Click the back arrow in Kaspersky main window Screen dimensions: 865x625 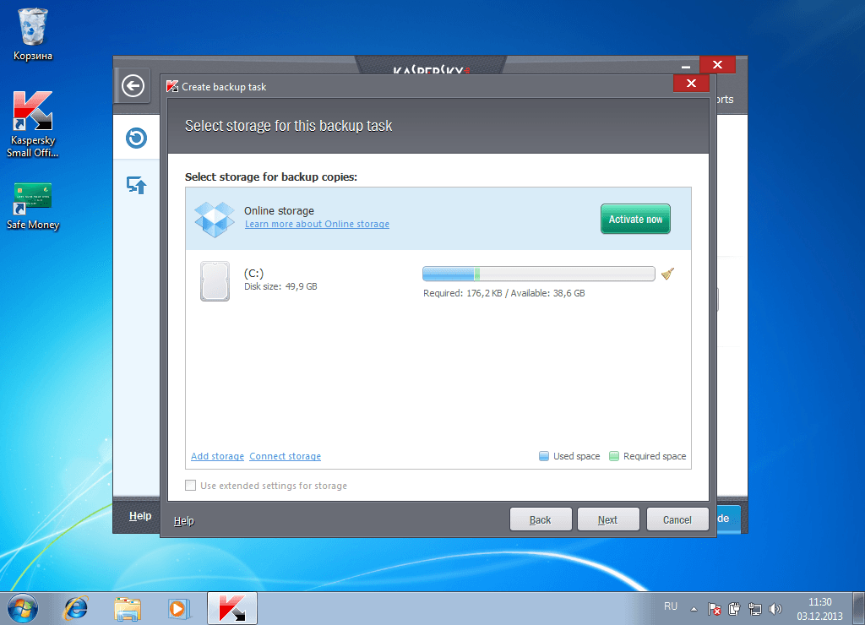tap(133, 85)
